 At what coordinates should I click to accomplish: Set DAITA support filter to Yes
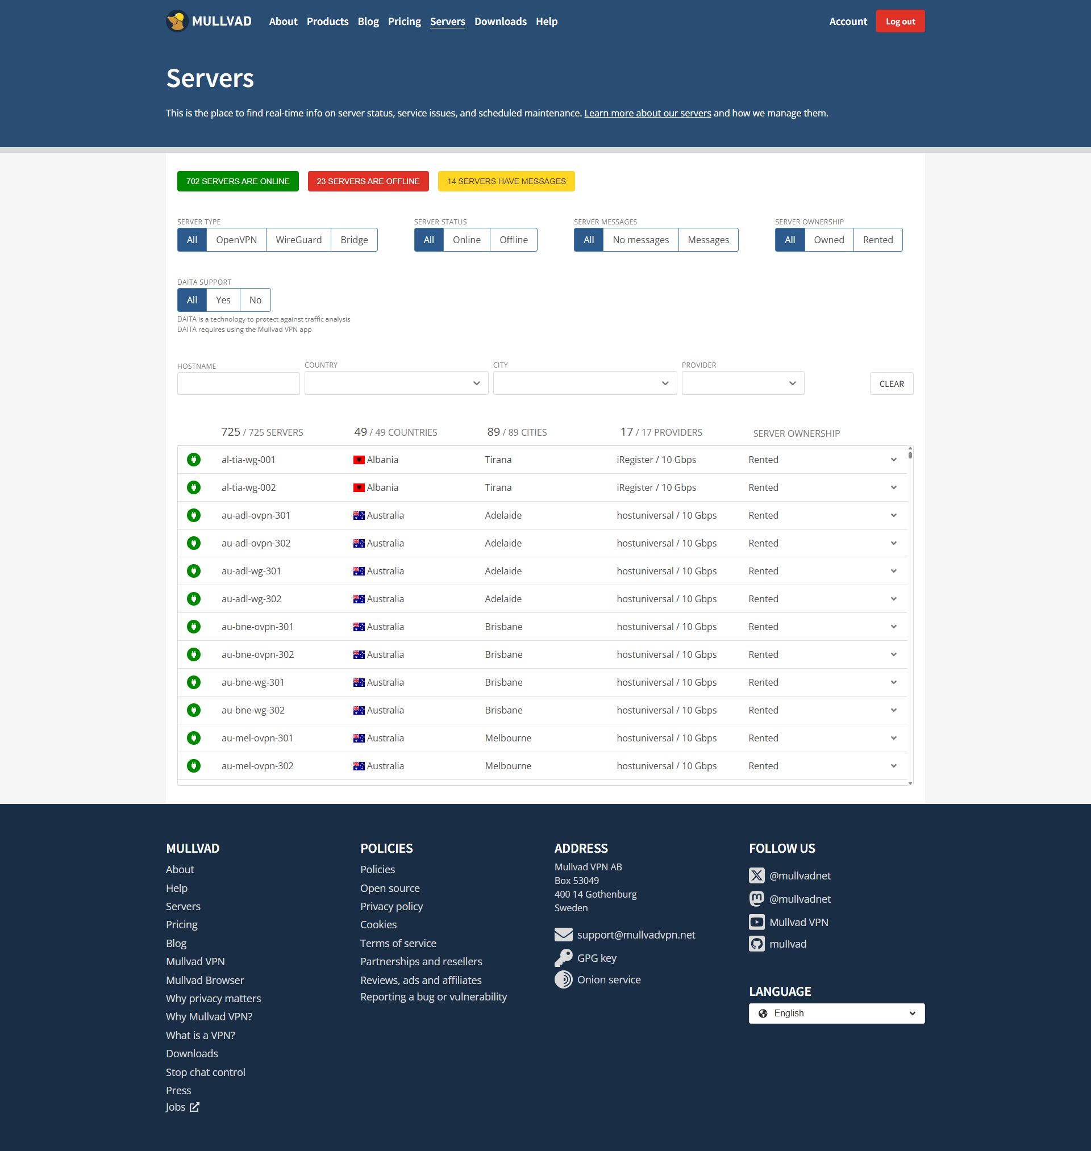tap(223, 301)
